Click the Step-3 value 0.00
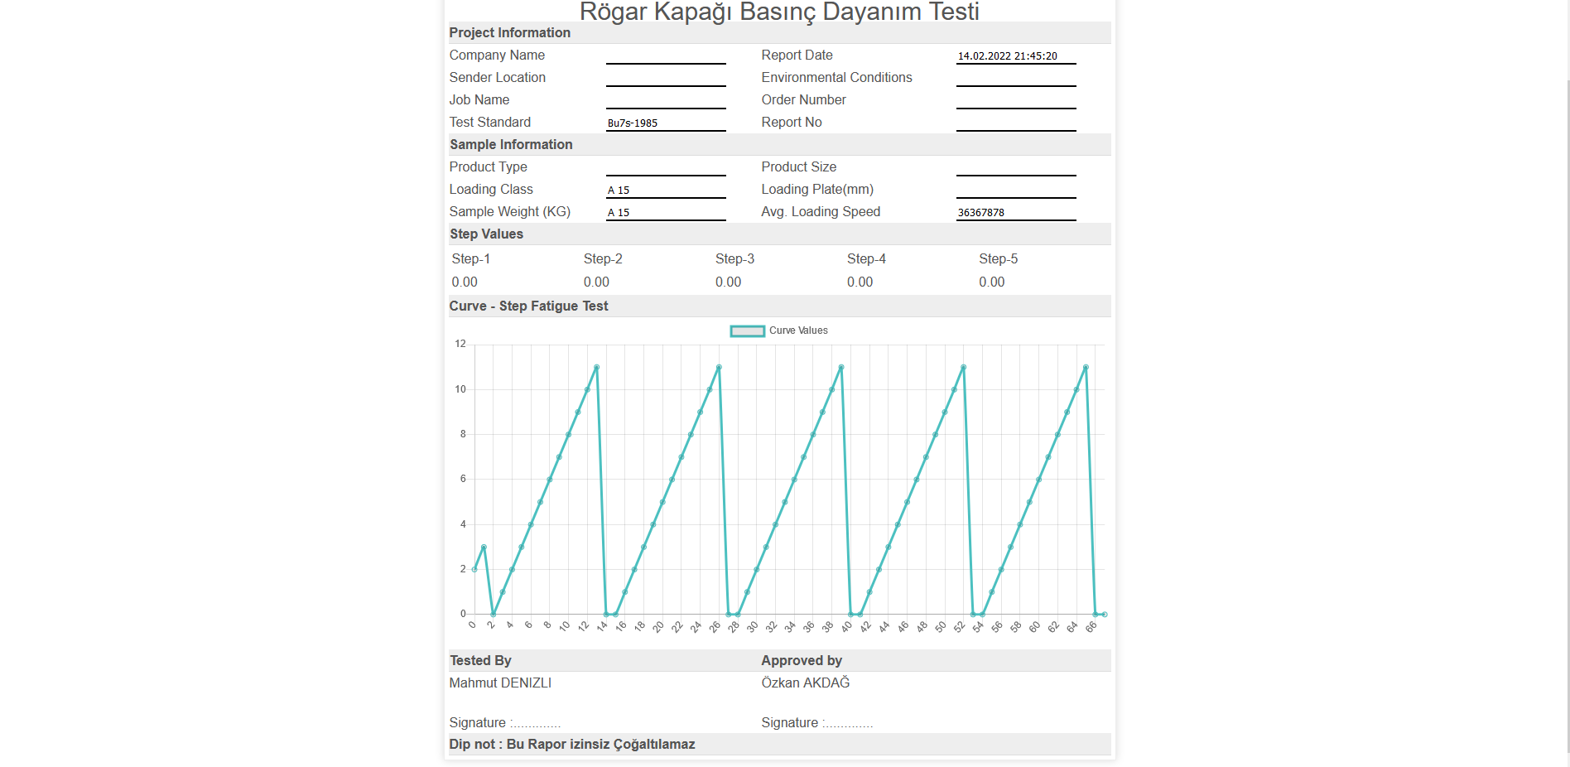This screenshot has width=1570, height=767. tap(728, 282)
